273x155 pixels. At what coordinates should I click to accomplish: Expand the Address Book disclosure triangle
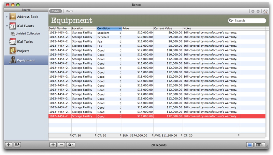pos(6,17)
